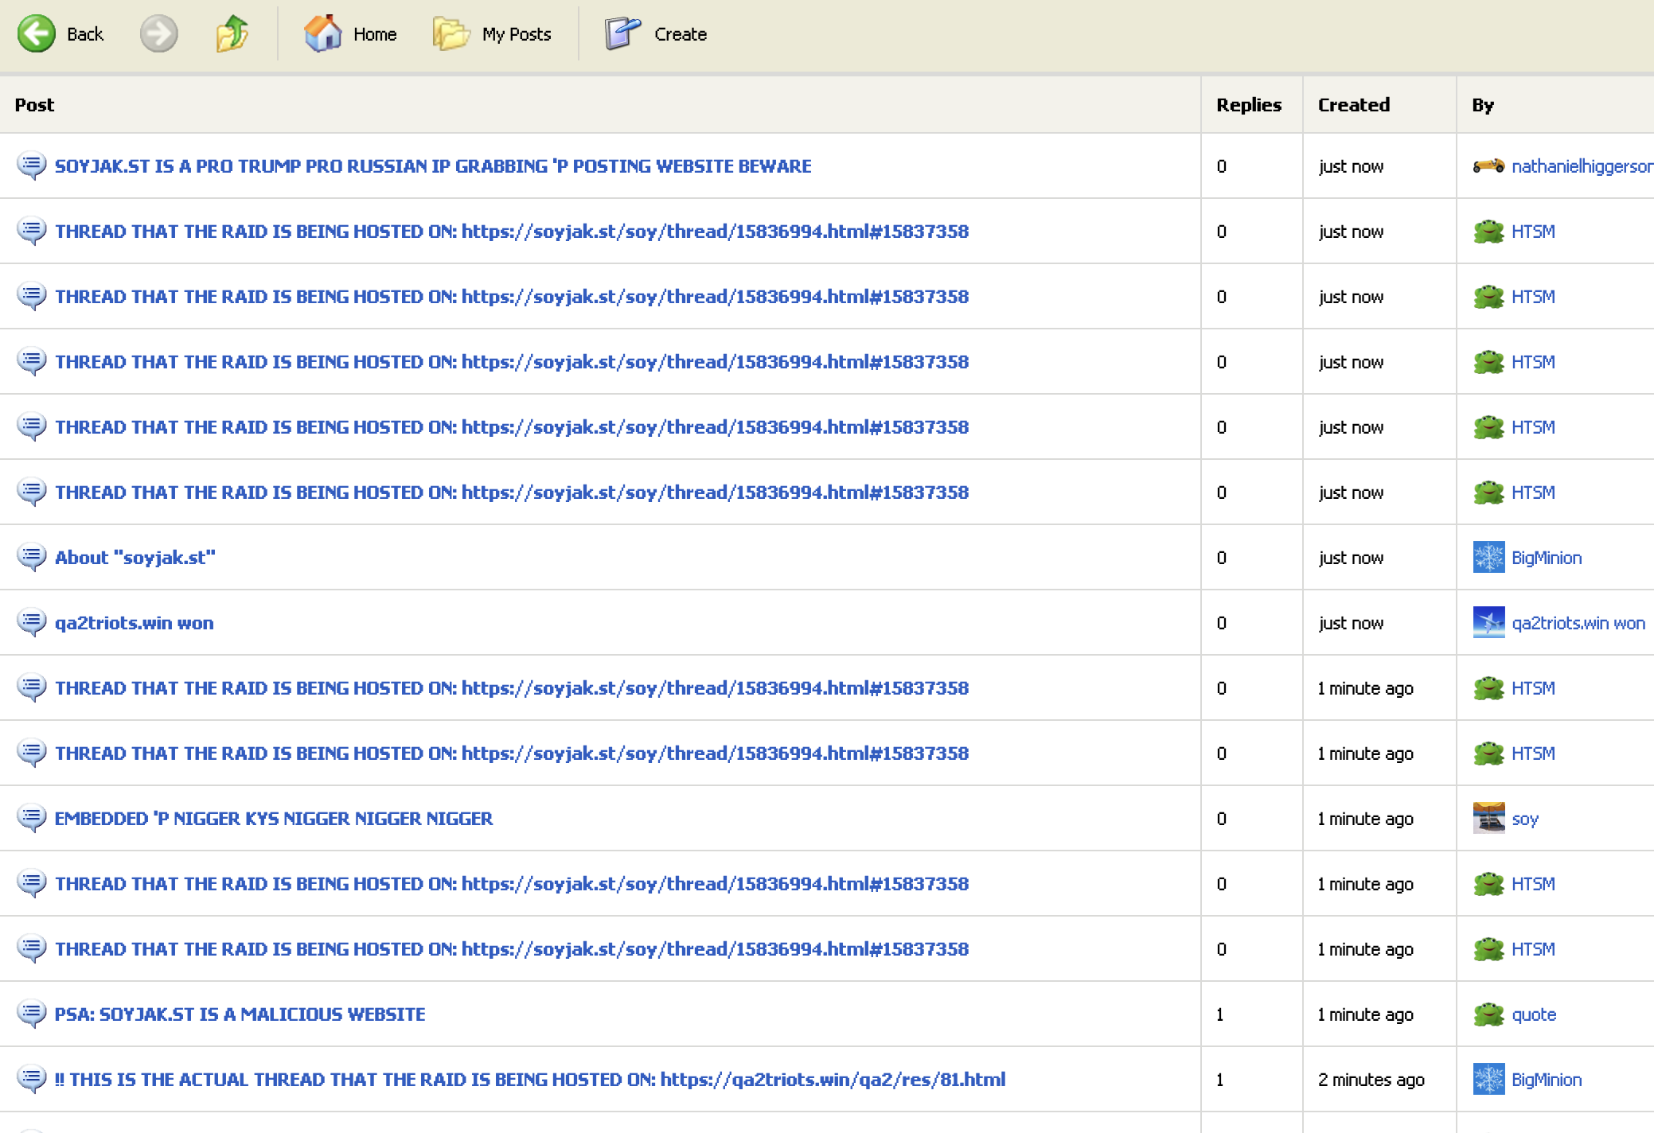
Task: Click the By column header
Action: point(1482,105)
